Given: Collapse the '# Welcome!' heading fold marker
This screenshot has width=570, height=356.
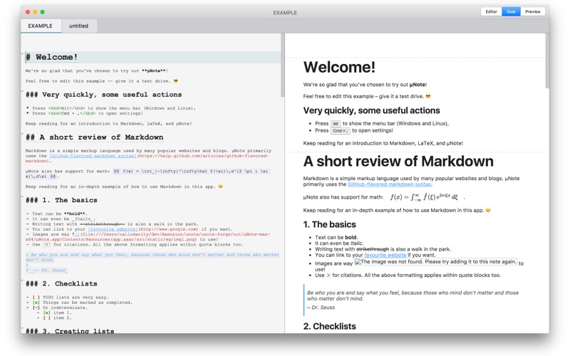Looking at the screenshot, I should pyautogui.click(x=23, y=54).
